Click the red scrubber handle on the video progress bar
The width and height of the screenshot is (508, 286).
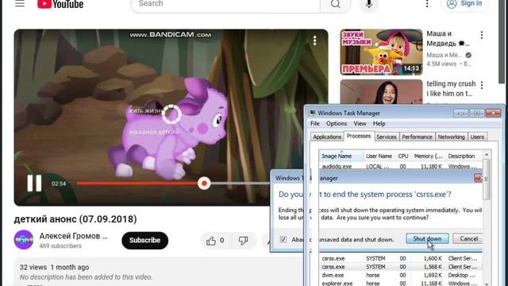tap(204, 184)
